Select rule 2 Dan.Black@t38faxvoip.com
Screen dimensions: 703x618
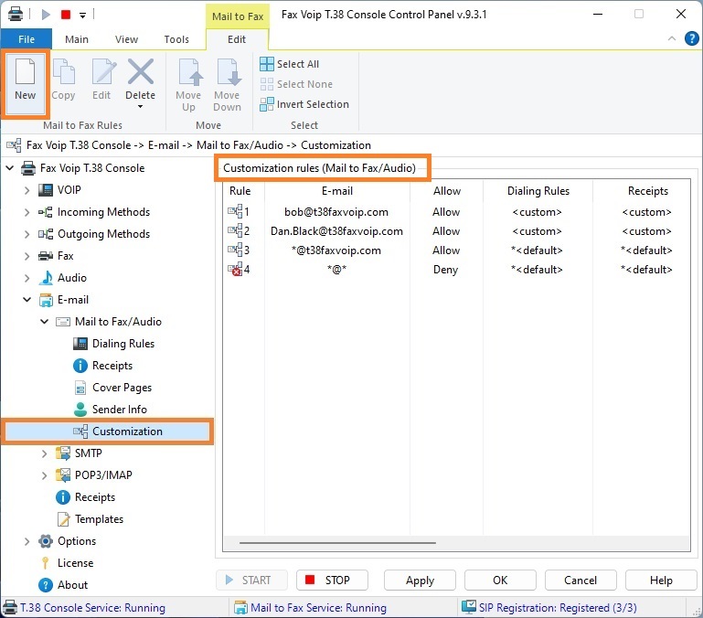336,231
